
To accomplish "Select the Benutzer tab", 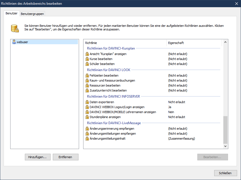I will coord(12,14).
